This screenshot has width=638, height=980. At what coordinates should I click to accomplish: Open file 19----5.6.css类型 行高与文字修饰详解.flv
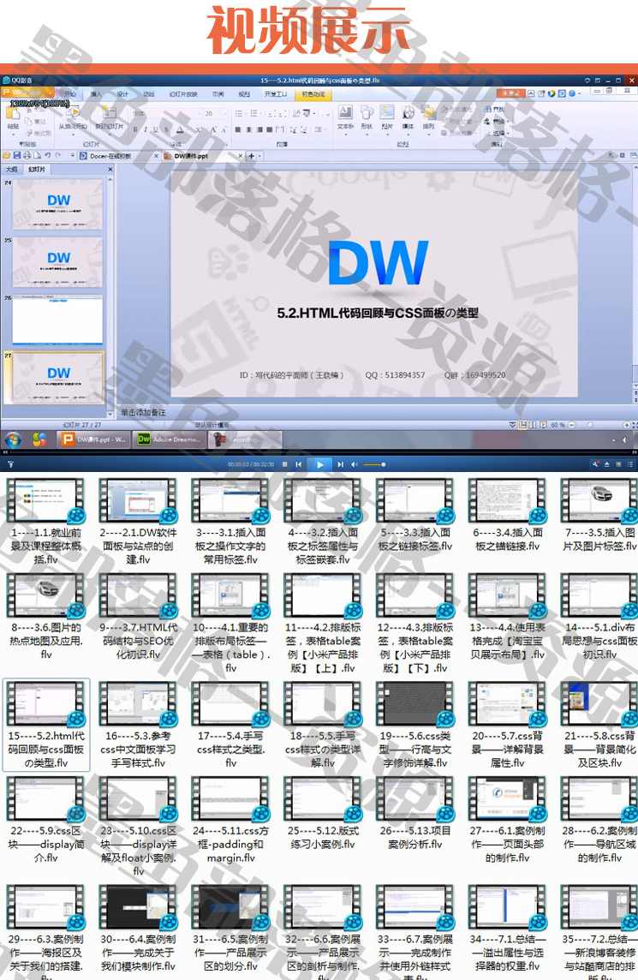click(x=415, y=725)
